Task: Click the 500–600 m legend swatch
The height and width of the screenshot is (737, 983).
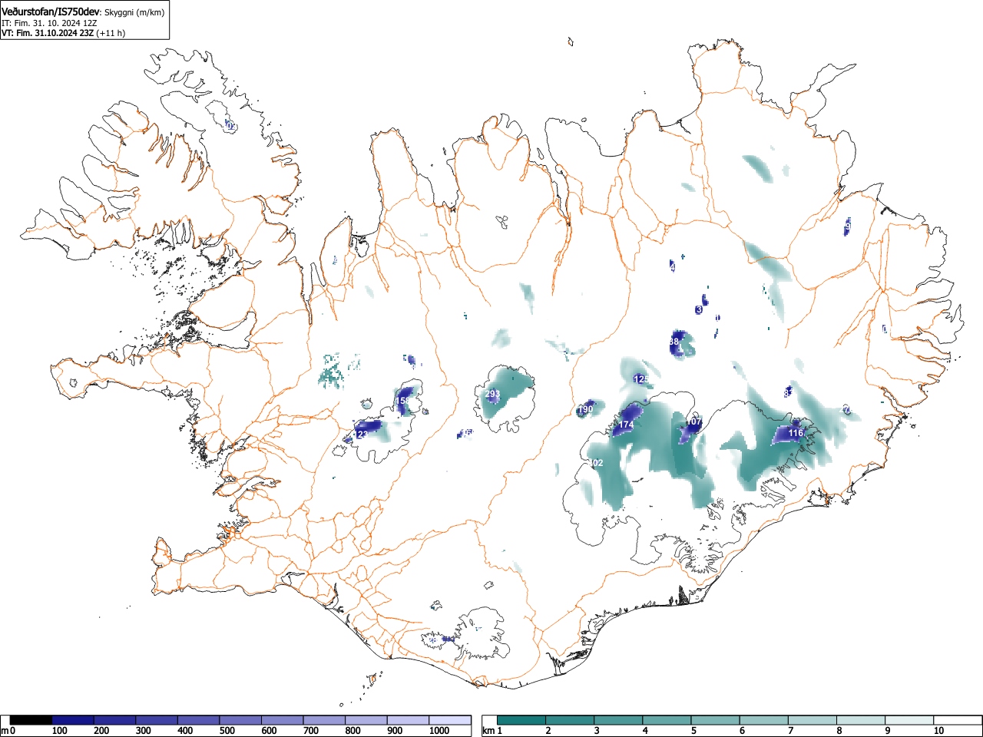Action: coord(240,720)
